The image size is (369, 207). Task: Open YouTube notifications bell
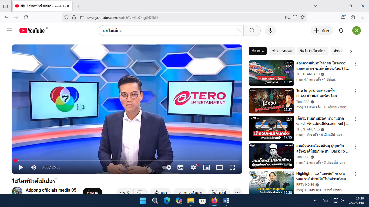point(341,30)
